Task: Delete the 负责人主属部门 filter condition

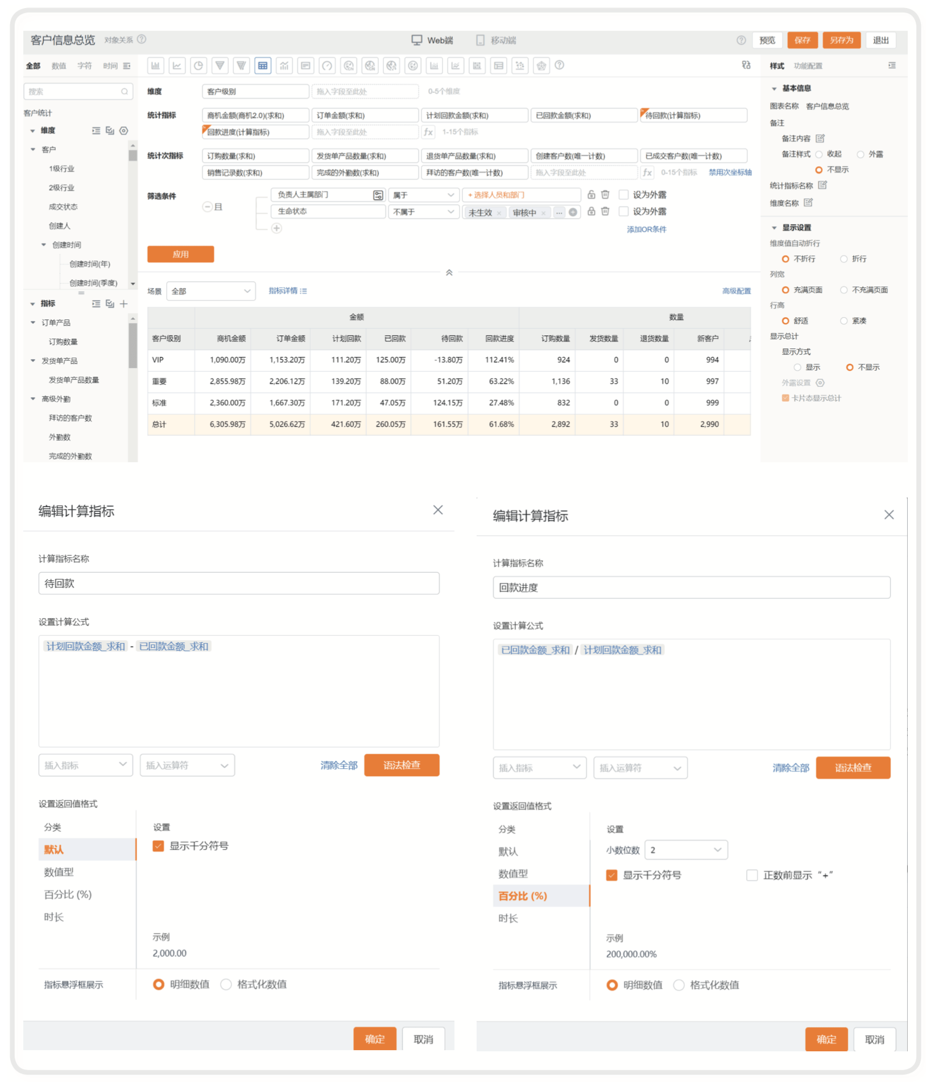Action: pyautogui.click(x=605, y=195)
